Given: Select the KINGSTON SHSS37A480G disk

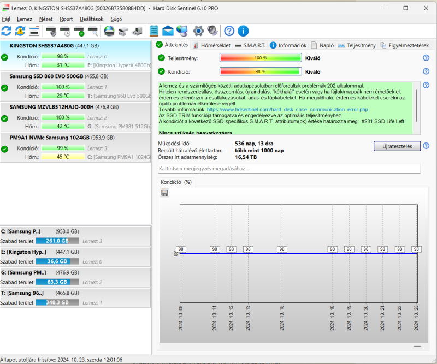Looking at the screenshot, I should pyautogui.click(x=75, y=55).
